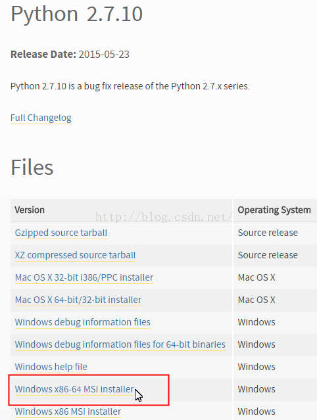This screenshot has width=317, height=420.
Task: Click Mac OS X cell beside 64-bit/32-bit installer
Action: (x=256, y=300)
